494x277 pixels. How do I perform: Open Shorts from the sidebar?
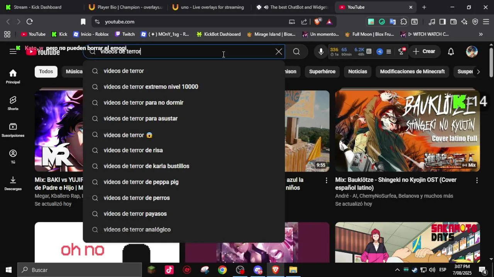[x=13, y=103]
